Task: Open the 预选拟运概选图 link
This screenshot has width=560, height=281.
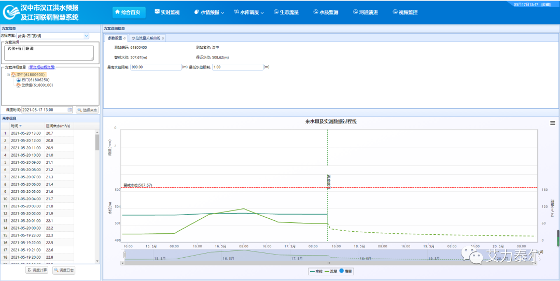Action: [x=42, y=67]
